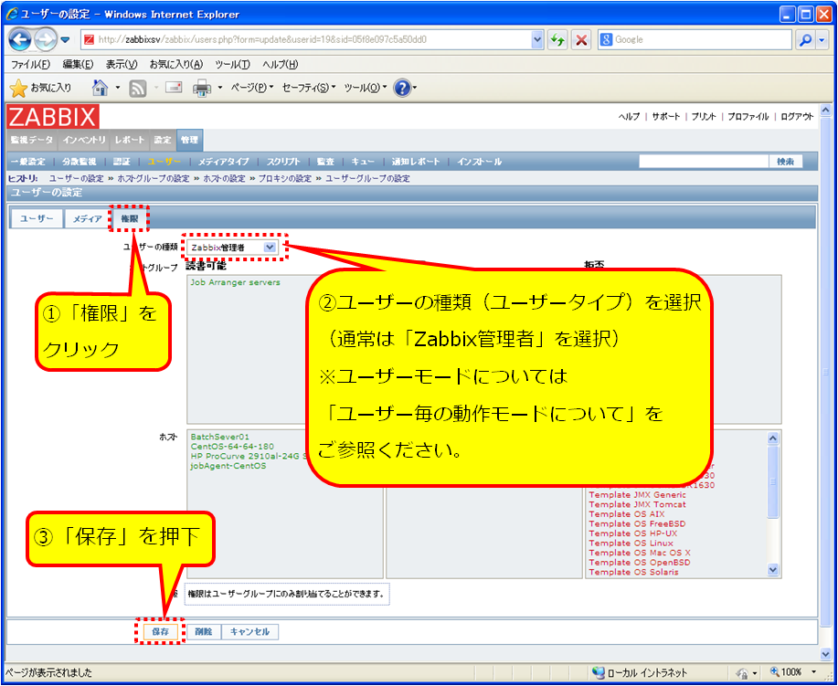Switch to the インベントリ main tab
Image resolution: width=838 pixels, height=686 pixels.
pos(84,140)
